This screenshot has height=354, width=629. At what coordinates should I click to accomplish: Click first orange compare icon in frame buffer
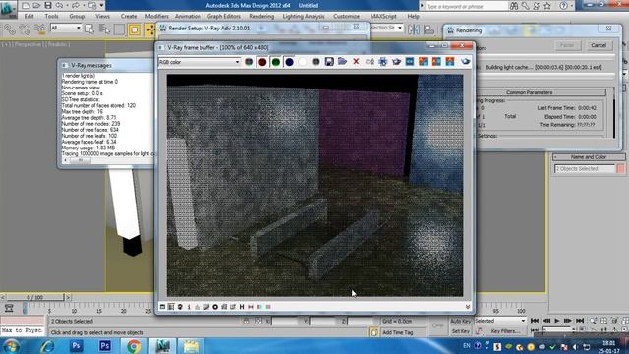coord(423,61)
